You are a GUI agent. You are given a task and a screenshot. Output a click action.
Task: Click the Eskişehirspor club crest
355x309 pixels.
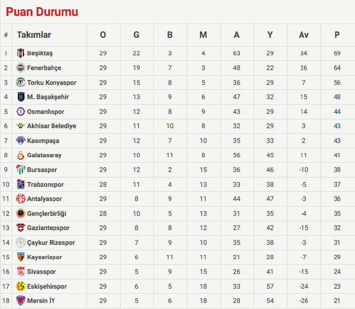pyautogui.click(x=21, y=286)
